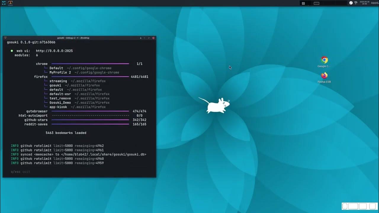Switch to the second workspace in the pager
This screenshot has width=379, height=213.
[x=316, y=3]
